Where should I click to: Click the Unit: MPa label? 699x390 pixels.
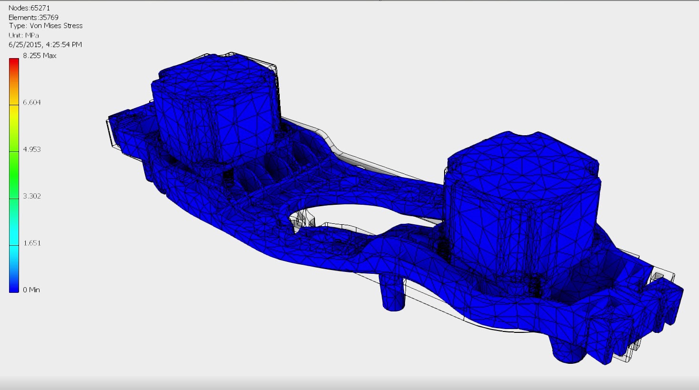pyautogui.click(x=24, y=35)
